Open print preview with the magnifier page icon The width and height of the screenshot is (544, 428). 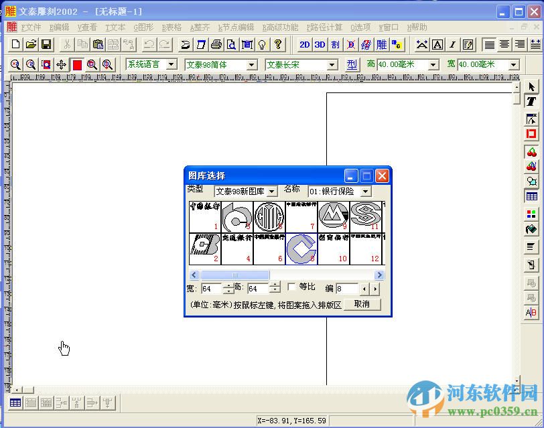[231, 44]
